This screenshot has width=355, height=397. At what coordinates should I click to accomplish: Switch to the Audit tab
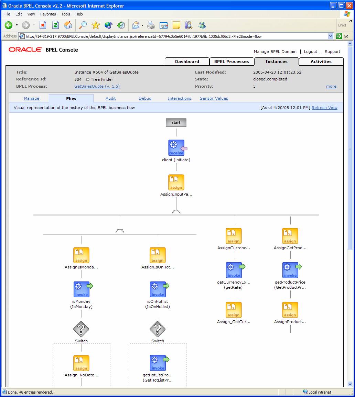(110, 98)
